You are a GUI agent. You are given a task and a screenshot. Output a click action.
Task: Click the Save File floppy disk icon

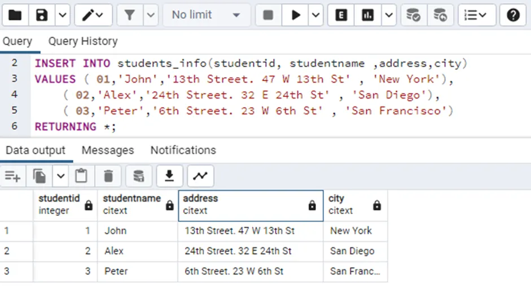point(42,15)
